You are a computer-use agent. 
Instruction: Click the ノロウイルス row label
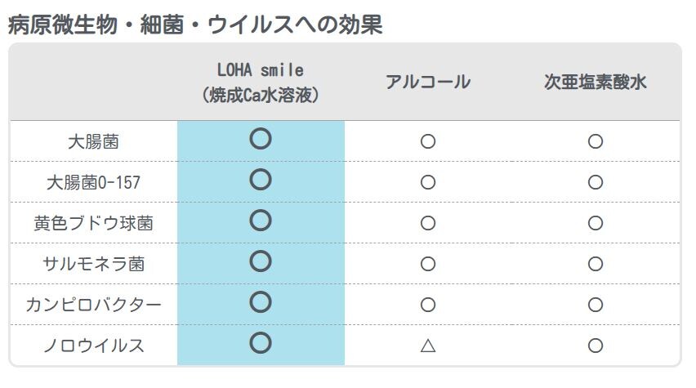coord(93,346)
